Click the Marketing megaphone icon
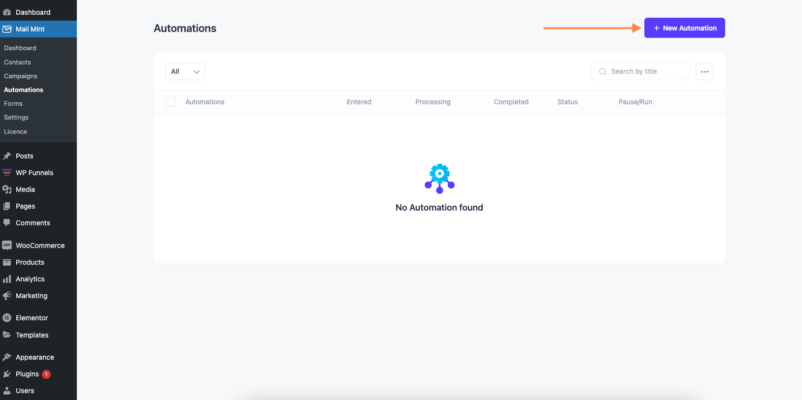802x400 pixels. 7,296
